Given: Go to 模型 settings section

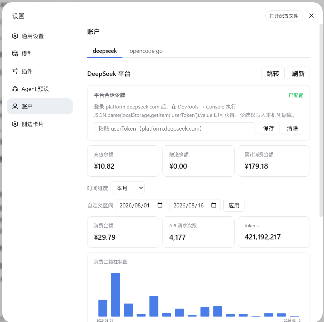Looking at the screenshot, I should 40,54.
